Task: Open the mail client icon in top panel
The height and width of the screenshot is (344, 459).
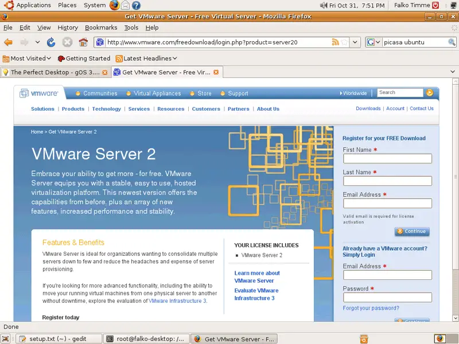Action: pos(125,5)
